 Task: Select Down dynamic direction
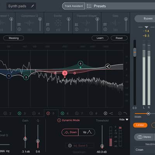[x=70, y=132]
